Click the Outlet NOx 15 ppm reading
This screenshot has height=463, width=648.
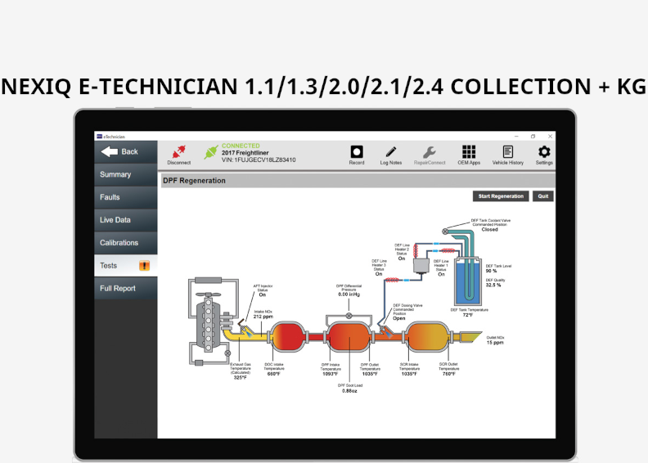click(495, 343)
